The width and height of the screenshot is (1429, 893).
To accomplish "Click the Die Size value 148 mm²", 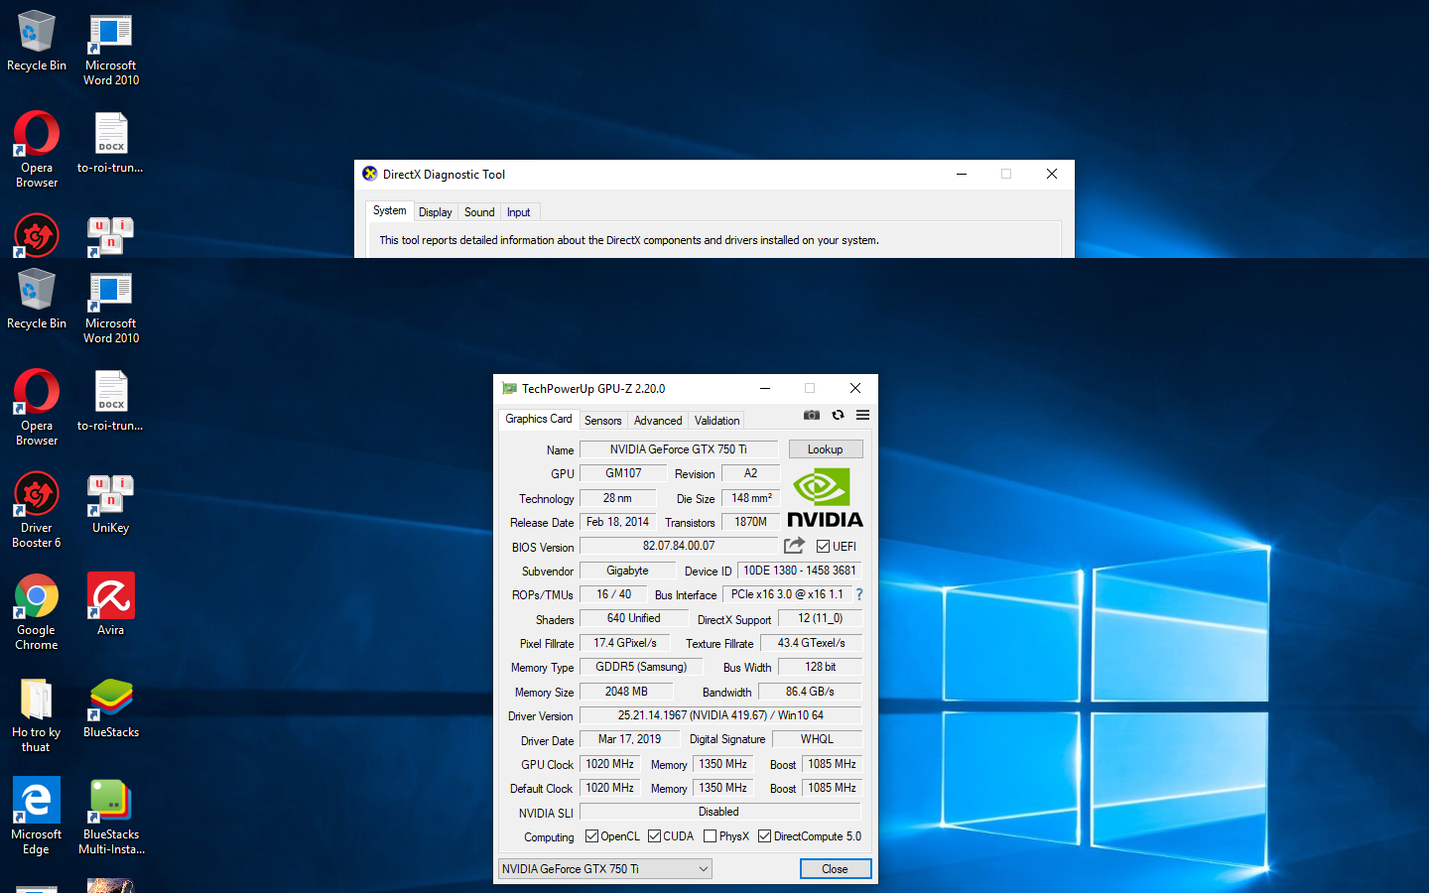I will (x=751, y=498).
